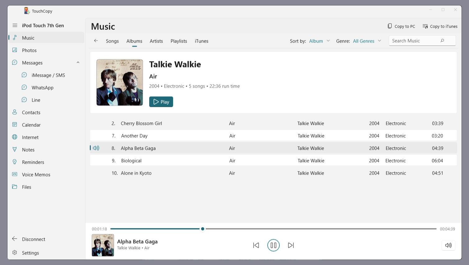Click the Messages speech bubble icon
Image resolution: width=469 pixels, height=265 pixels.
pos(15,62)
